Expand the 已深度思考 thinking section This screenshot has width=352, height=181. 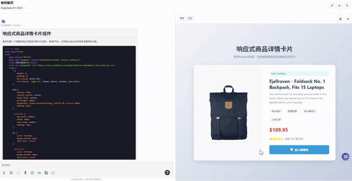point(11,25)
